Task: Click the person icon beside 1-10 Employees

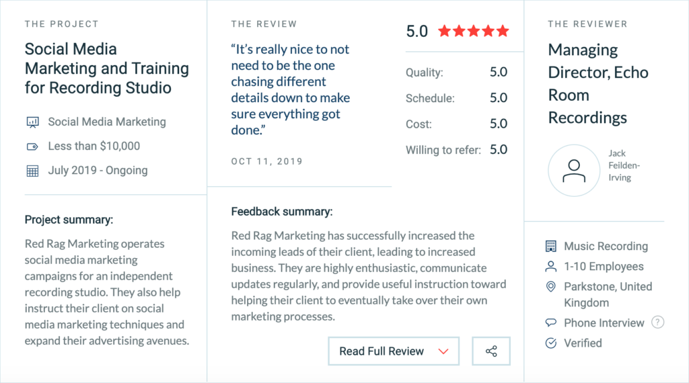Action: click(550, 266)
